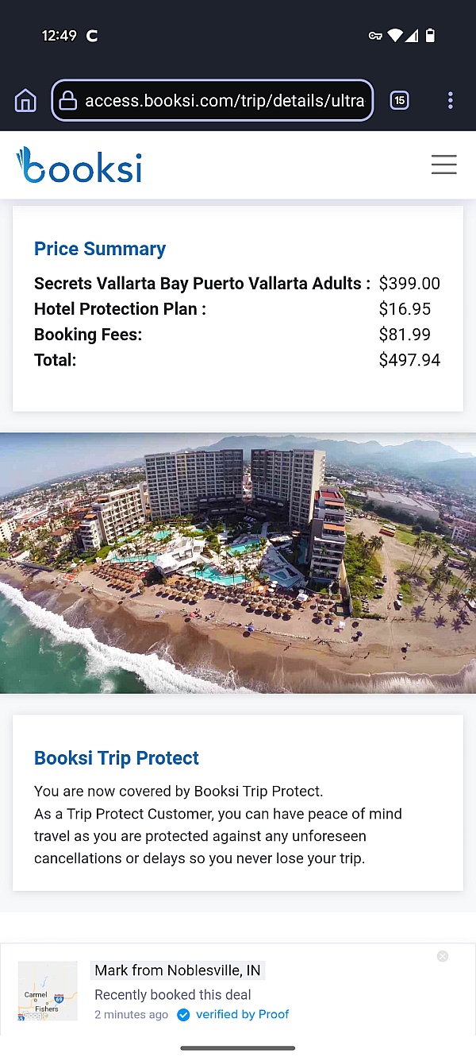Click the lock icon in the address bar
Viewport: 476px width, 1061px height.
[x=68, y=101]
